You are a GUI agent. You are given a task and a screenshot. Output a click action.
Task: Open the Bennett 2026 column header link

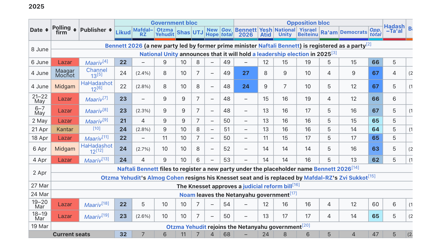246,32
